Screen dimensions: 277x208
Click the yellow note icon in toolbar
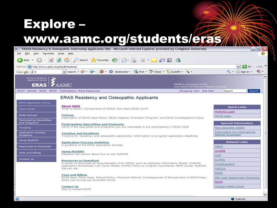coord(154,60)
